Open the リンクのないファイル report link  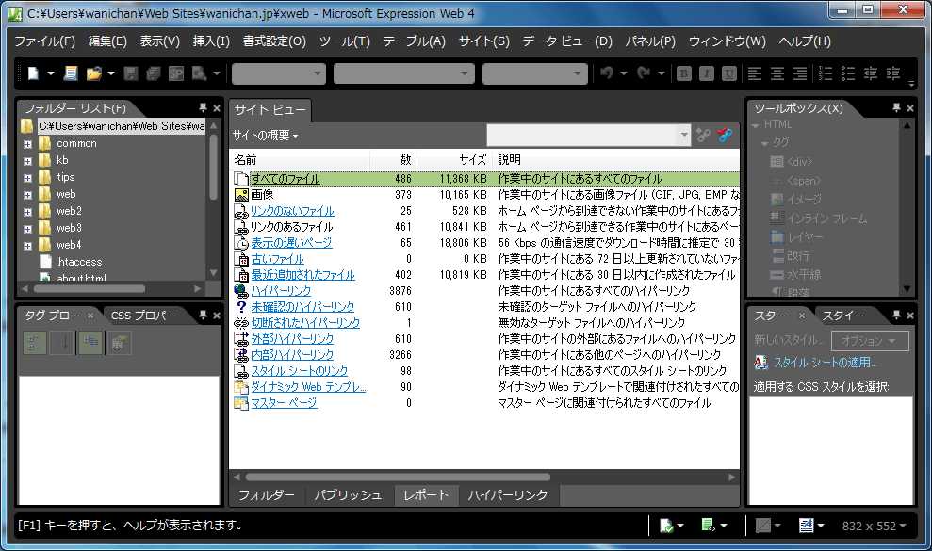coord(292,211)
